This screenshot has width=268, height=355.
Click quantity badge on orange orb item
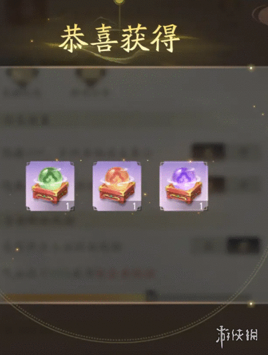[x=134, y=206]
